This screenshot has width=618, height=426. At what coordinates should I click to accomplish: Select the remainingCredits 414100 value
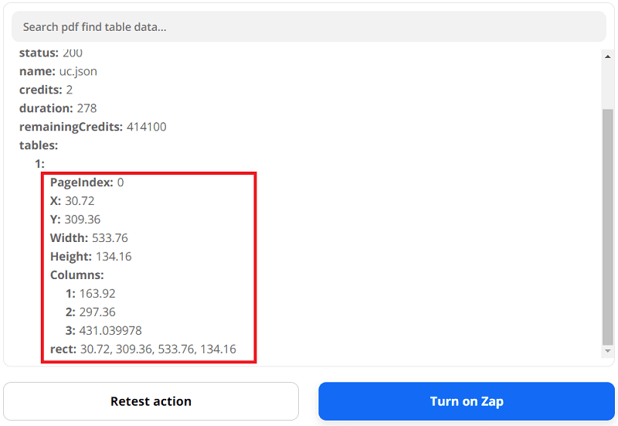coord(144,127)
